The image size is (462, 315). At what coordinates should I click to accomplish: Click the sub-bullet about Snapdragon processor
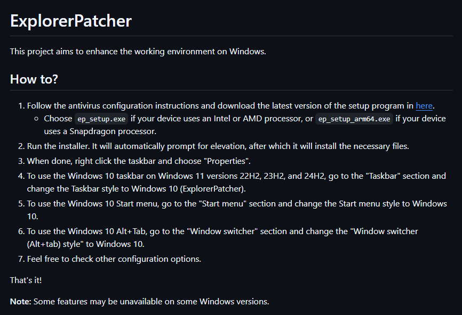[x=245, y=125]
